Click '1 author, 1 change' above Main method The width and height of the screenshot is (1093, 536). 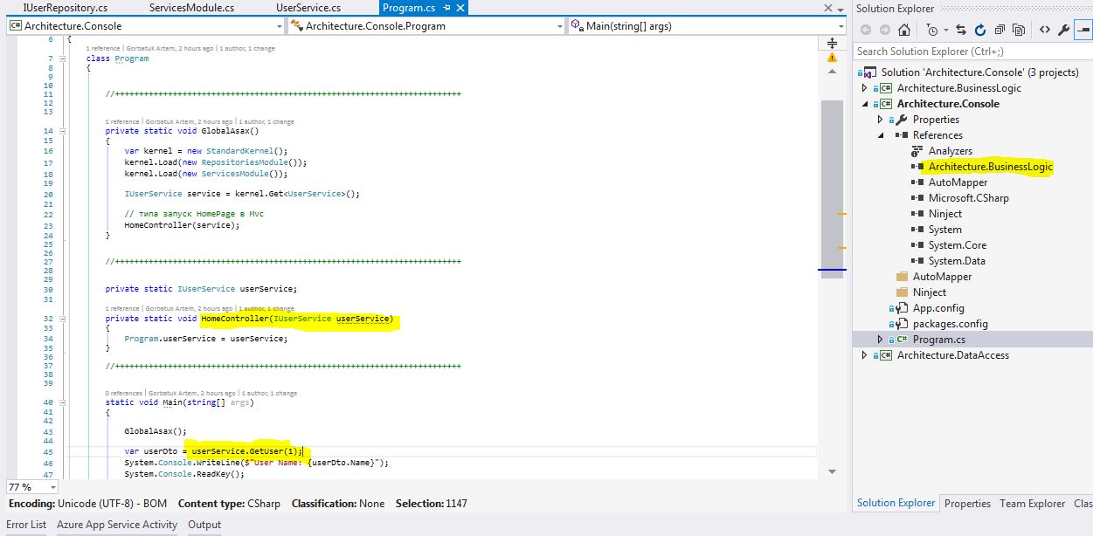pos(268,393)
